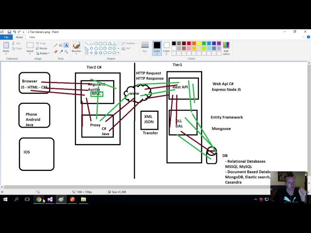Switch to the View tab
Image resolution: width=311 pixels, height=233 pixels.
(x=32, y=37)
